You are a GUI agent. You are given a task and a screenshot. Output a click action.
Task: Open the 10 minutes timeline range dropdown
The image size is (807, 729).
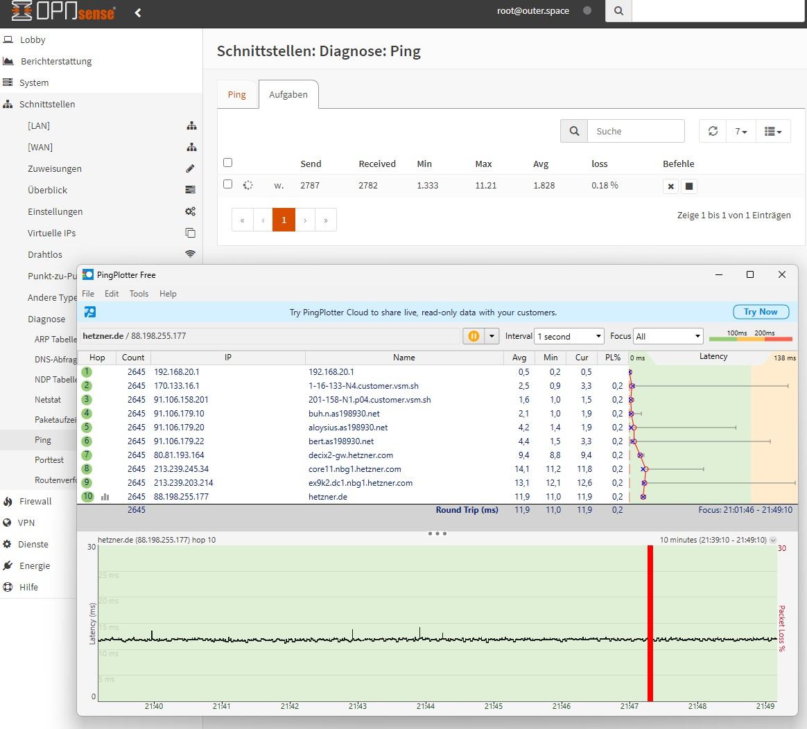point(772,541)
